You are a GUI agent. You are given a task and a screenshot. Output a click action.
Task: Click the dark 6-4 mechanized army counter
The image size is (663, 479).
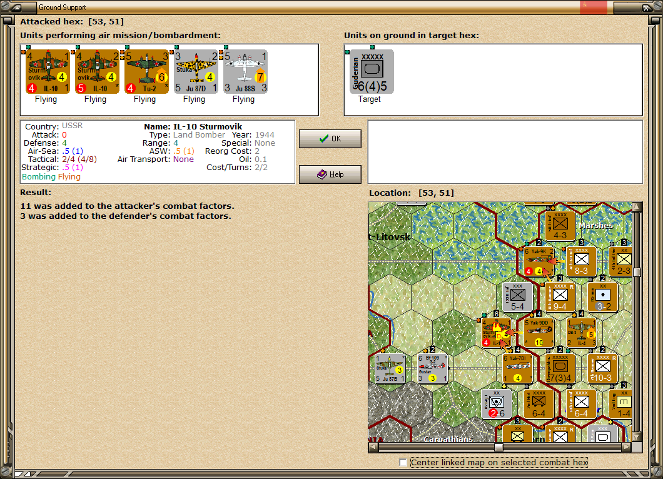[539, 404]
